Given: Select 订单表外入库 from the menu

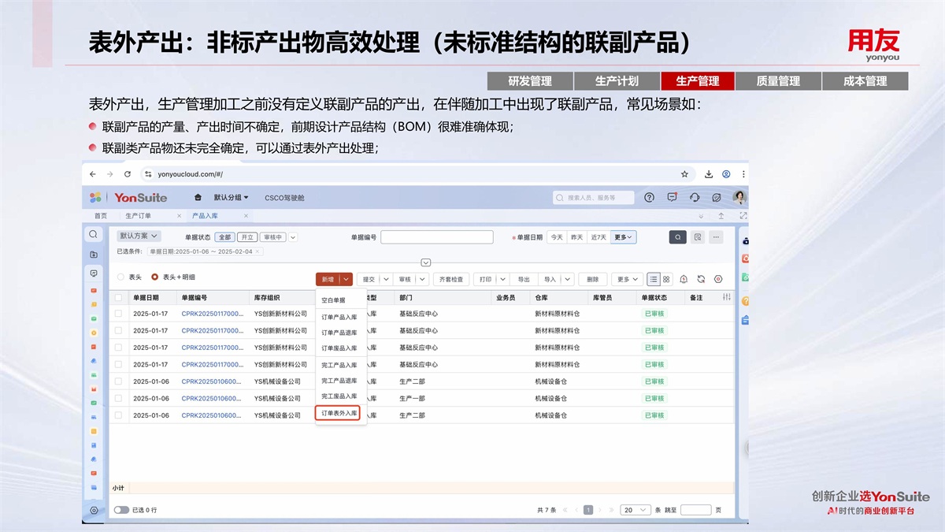Looking at the screenshot, I should click(x=339, y=413).
